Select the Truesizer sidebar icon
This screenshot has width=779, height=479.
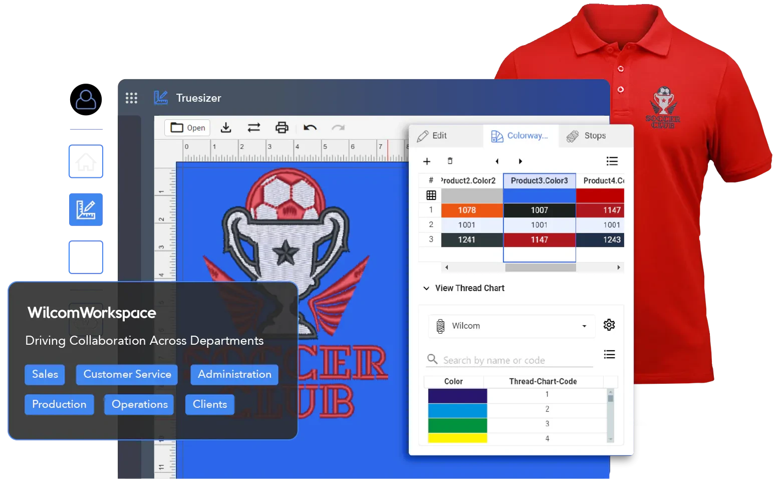click(86, 209)
